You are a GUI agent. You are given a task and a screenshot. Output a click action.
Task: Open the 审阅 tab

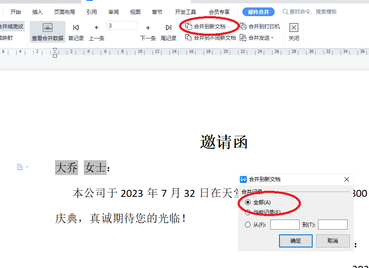(114, 12)
